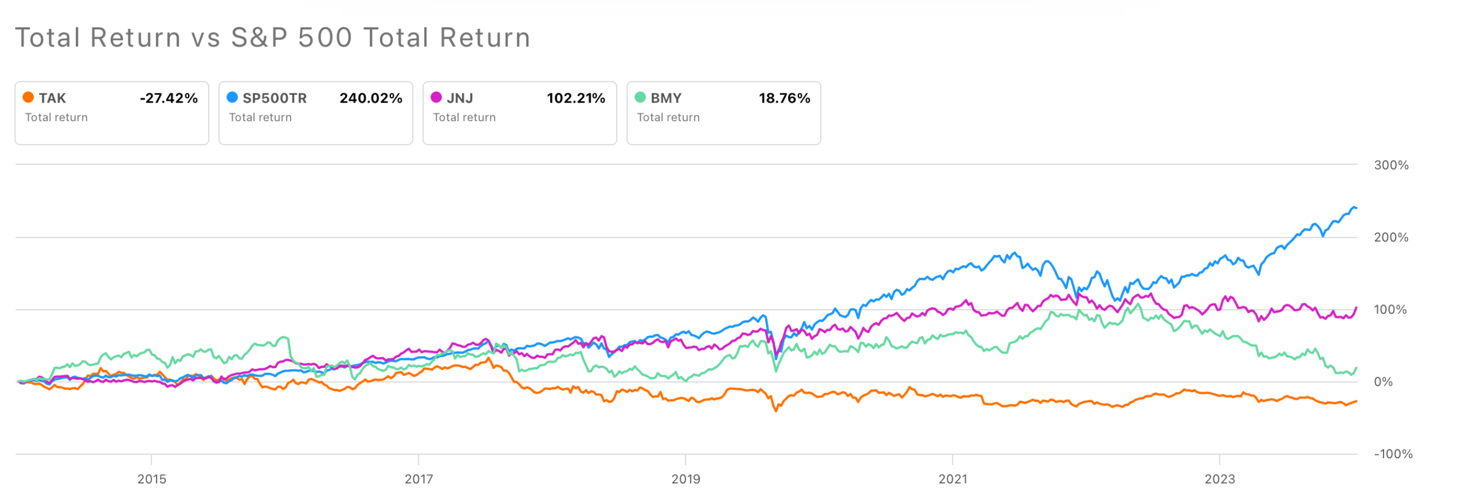Click the 300% y-axis label
This screenshot has height=504, width=1466.
point(1391,165)
